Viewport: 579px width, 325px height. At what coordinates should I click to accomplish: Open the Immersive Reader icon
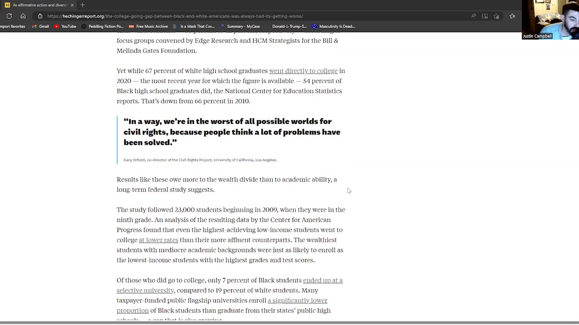click(x=485, y=16)
